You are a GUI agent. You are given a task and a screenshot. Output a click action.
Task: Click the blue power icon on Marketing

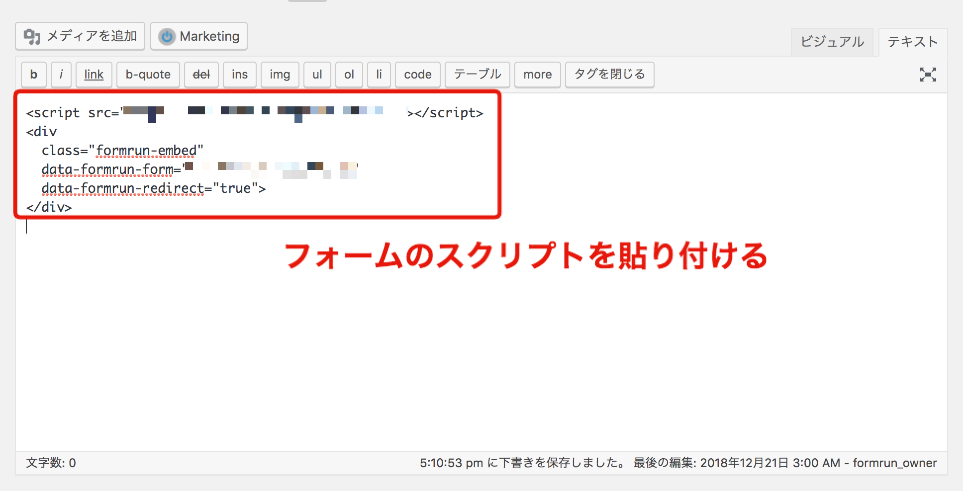tap(167, 36)
